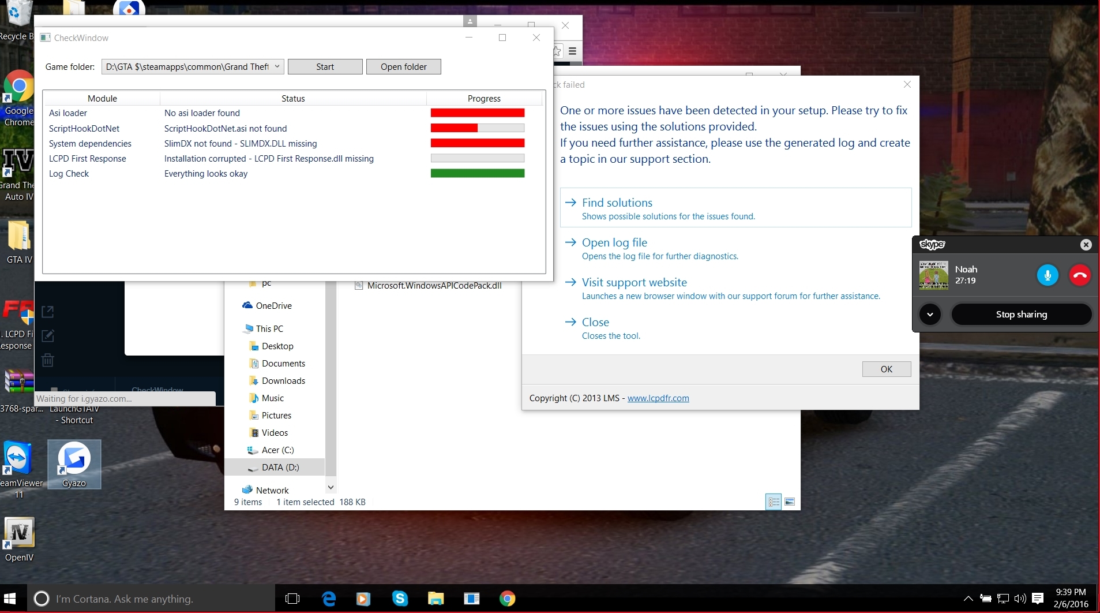Screen dimensions: 1100x613
Task: Select OneDrive in the Explorer sidebar
Action: (267, 306)
